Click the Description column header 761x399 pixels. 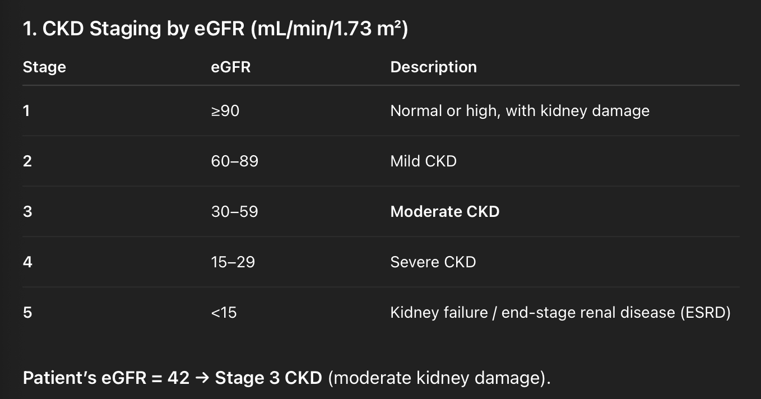tap(433, 67)
